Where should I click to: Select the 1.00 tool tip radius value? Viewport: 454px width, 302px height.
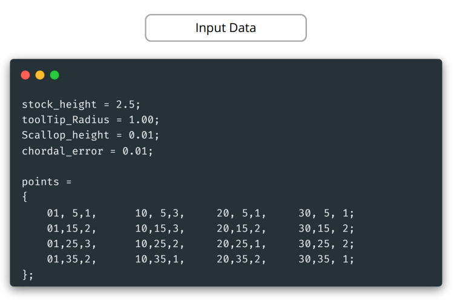click(144, 120)
